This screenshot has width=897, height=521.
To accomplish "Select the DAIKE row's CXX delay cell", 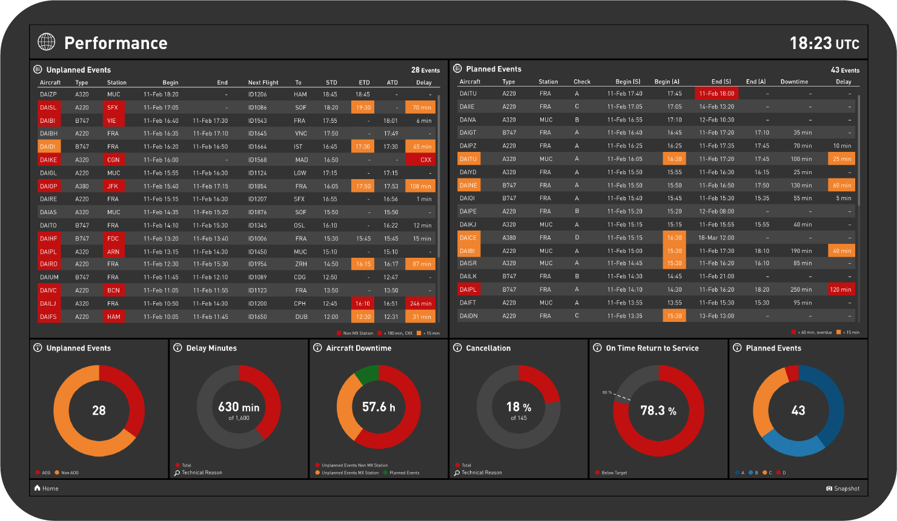I will [420, 160].
